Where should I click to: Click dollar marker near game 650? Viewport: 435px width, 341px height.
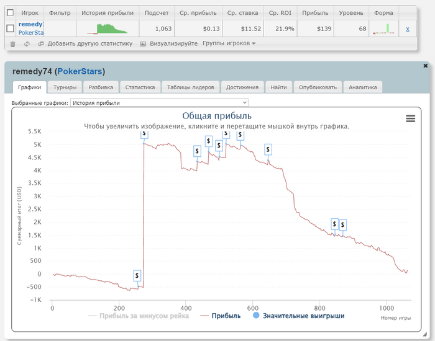click(x=268, y=149)
